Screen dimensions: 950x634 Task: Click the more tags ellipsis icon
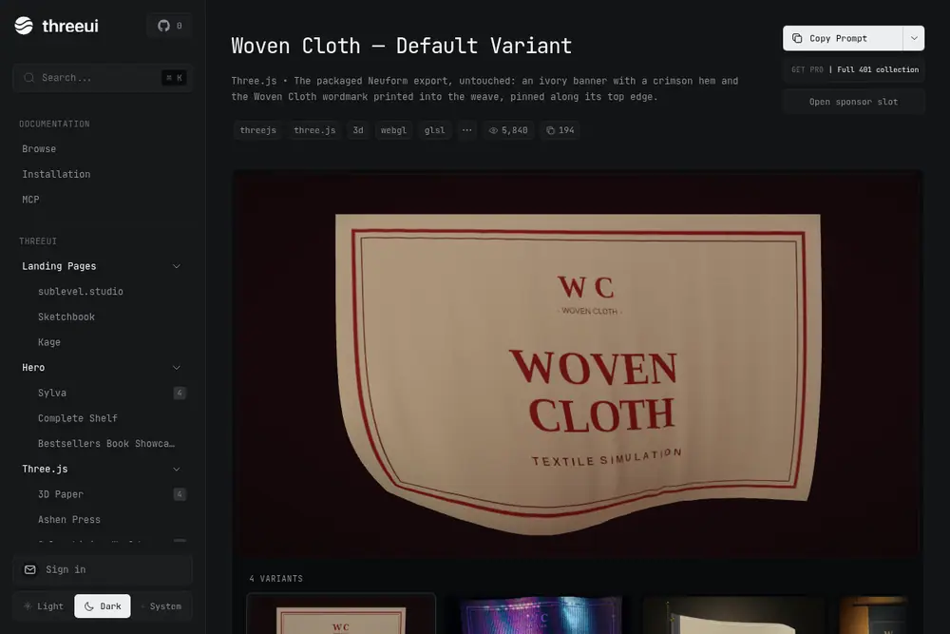[x=466, y=130]
